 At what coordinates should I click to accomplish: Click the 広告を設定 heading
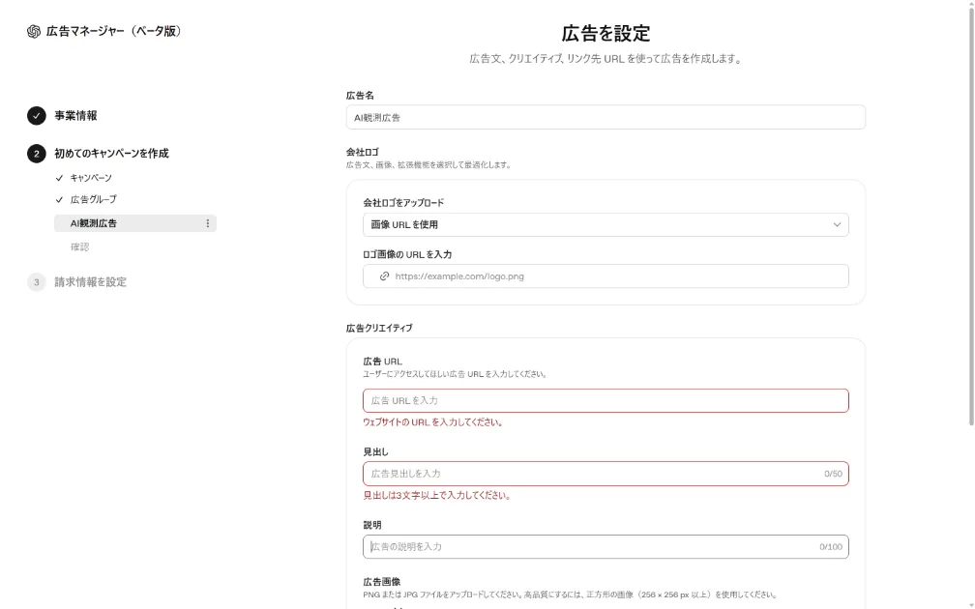[x=606, y=34]
